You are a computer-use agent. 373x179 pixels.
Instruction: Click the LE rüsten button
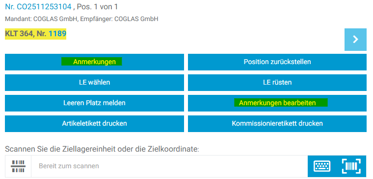click(277, 83)
